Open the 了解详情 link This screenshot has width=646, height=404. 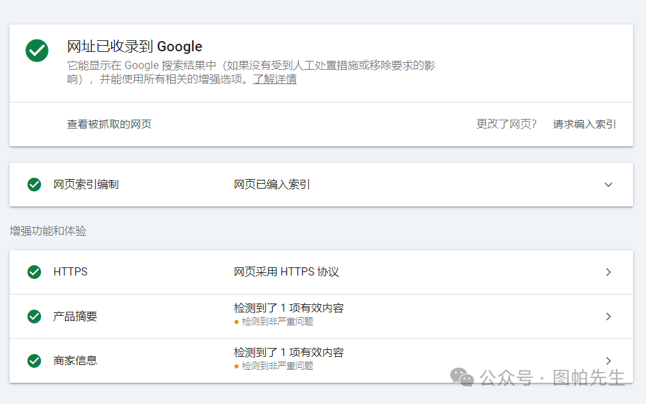[x=275, y=79]
